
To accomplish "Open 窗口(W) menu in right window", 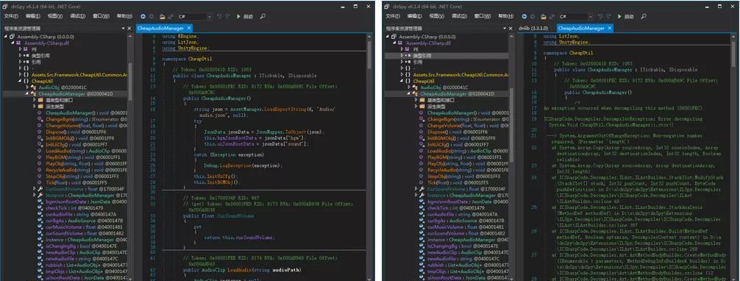I will point(483,16).
